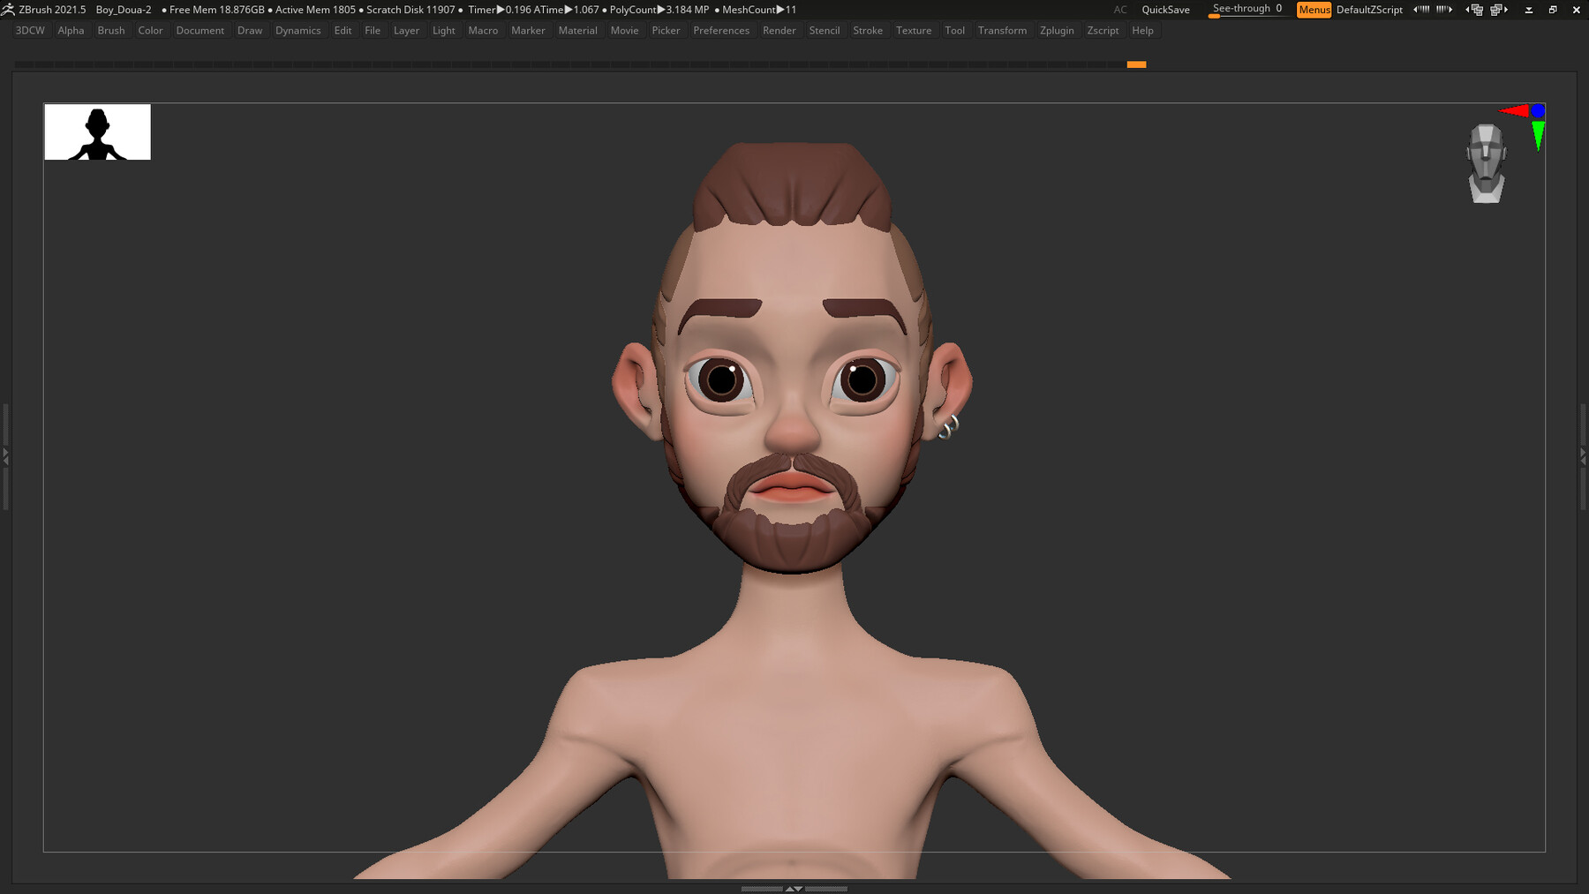Click the green Y axis cone
This screenshot has width=1589, height=894.
click(x=1538, y=137)
